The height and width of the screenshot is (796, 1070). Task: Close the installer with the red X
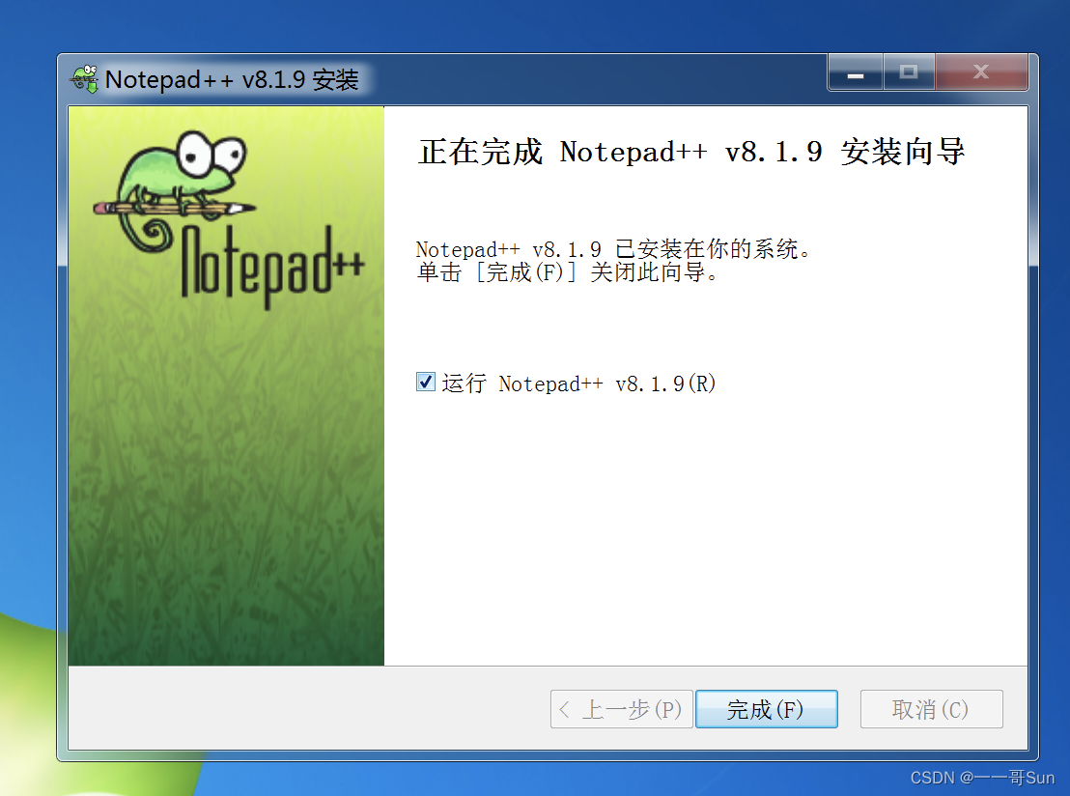click(981, 72)
